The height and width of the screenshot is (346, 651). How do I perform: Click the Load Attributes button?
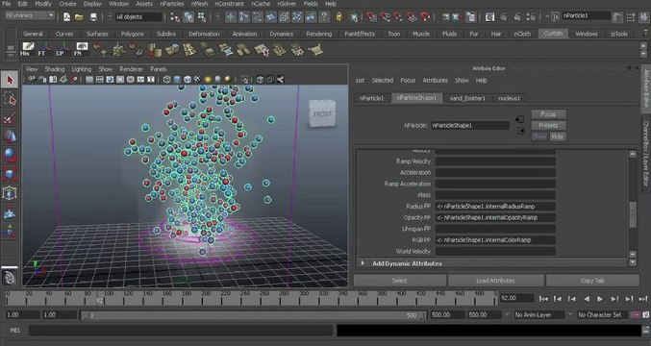tap(496, 281)
